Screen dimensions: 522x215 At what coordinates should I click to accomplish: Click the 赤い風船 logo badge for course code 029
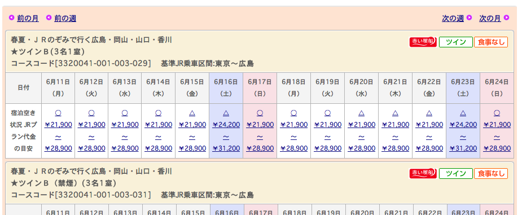[423, 42]
